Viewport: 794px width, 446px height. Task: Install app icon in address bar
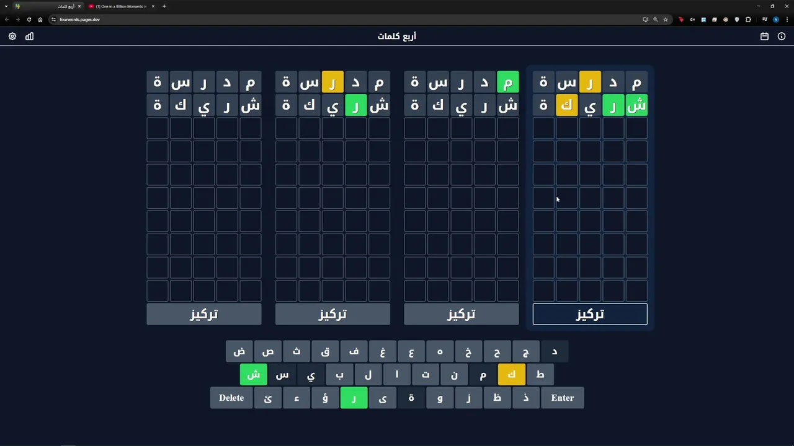645,19
